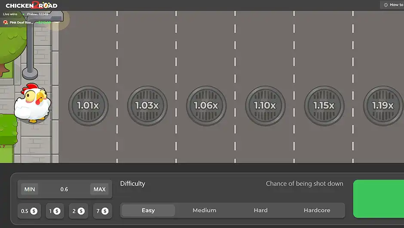This screenshot has width=404, height=228.
Task: Set bet to maximum with MAX
Action: (99, 189)
